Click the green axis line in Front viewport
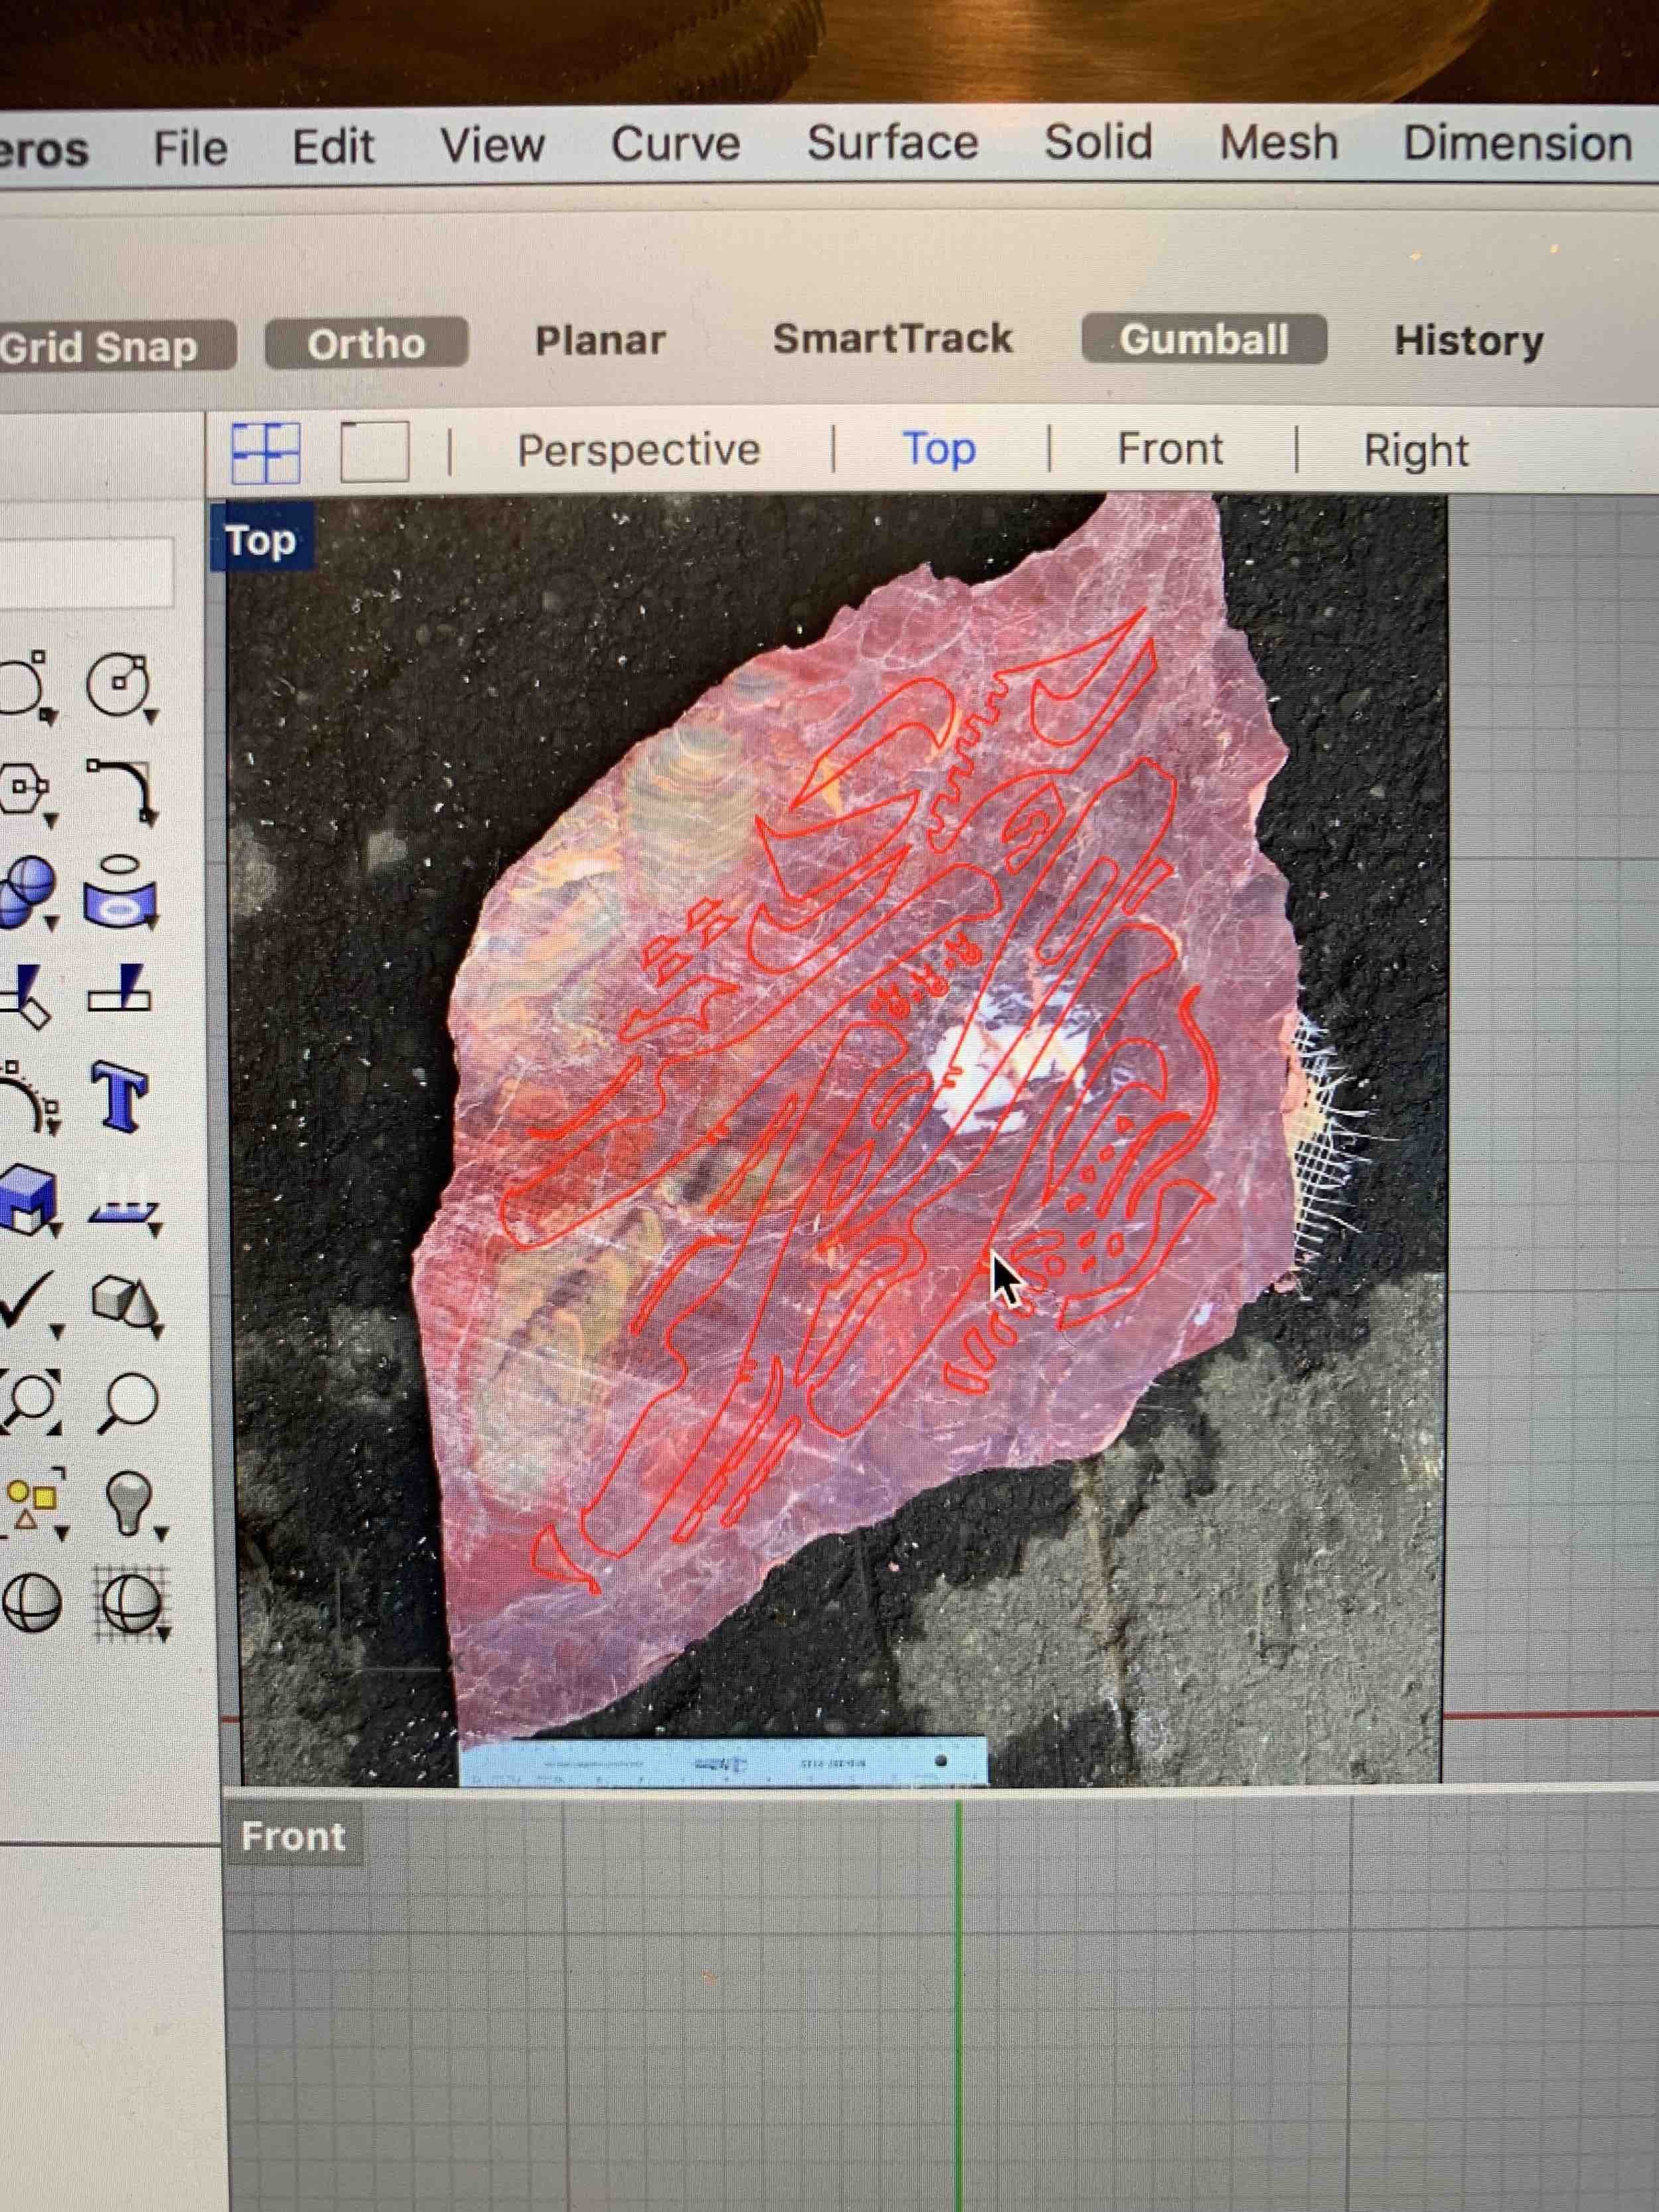This screenshot has height=2212, width=1659. pos(958,2005)
